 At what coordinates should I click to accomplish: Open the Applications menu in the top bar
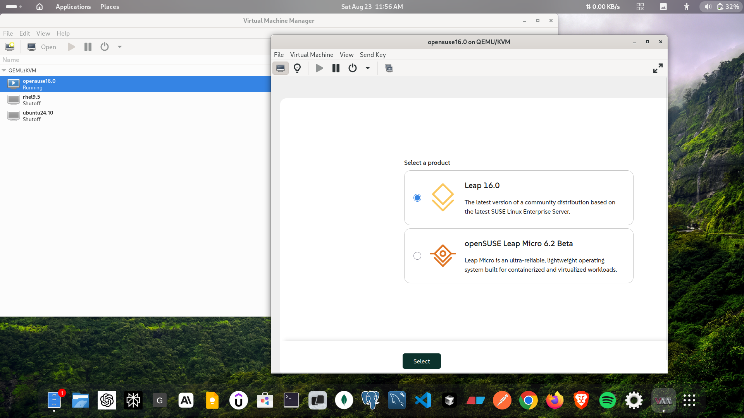[73, 7]
